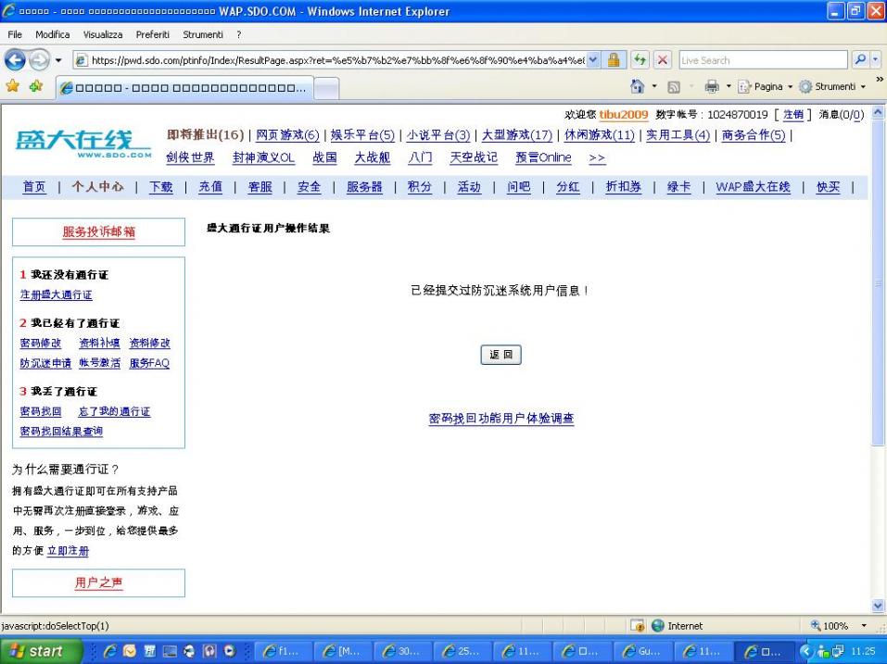Open the Preferiti menu

pyautogui.click(x=153, y=34)
